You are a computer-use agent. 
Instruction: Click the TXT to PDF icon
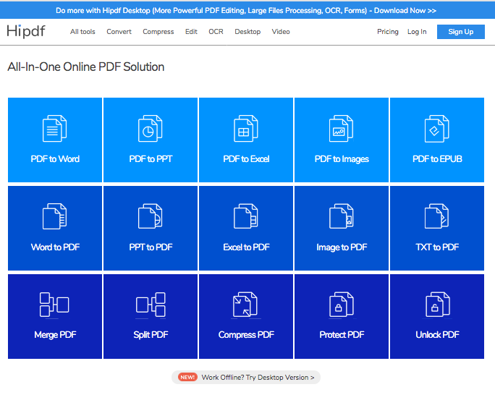coord(437,216)
